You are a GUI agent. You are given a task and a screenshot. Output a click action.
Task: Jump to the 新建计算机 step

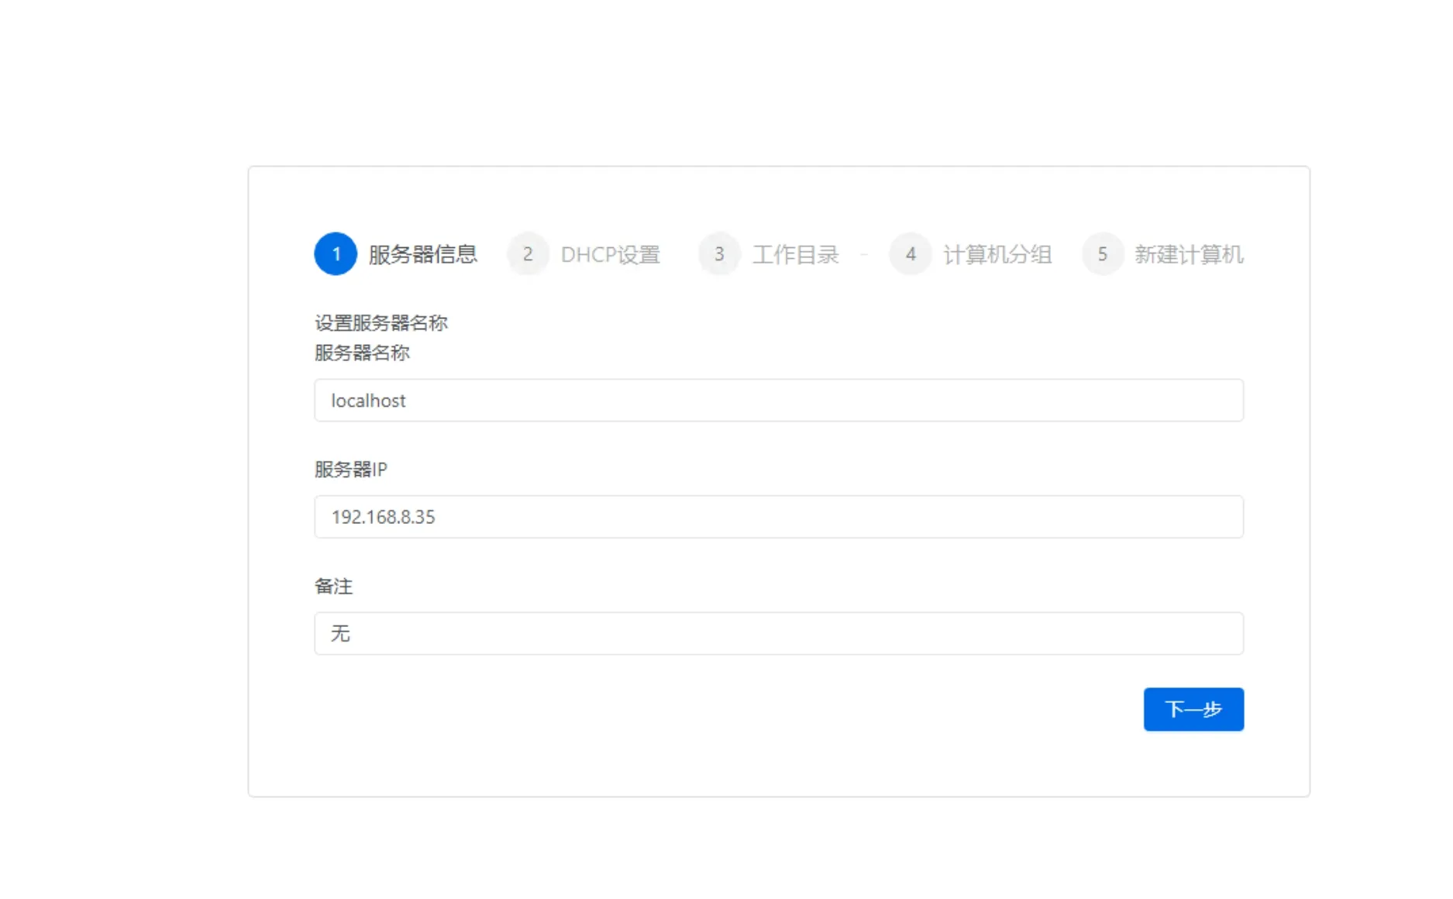[x=1190, y=253]
